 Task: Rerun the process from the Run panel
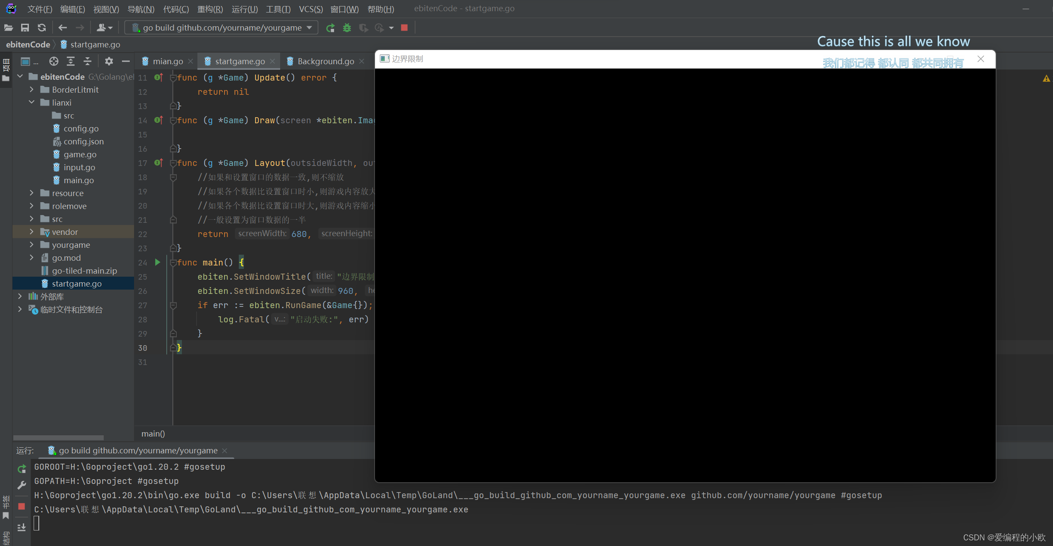coord(22,469)
